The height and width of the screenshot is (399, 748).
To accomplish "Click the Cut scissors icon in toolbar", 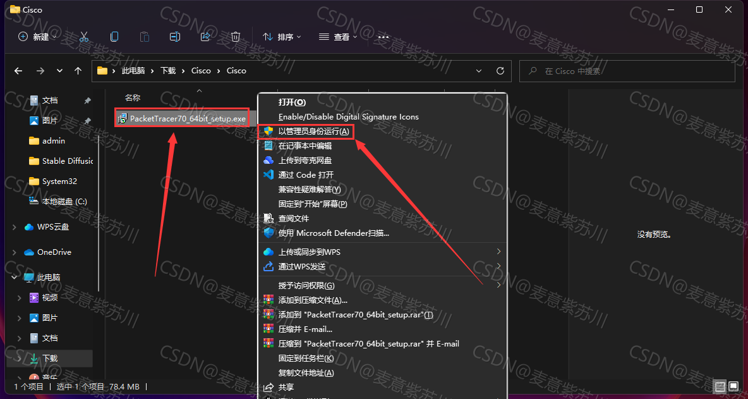I will point(84,37).
